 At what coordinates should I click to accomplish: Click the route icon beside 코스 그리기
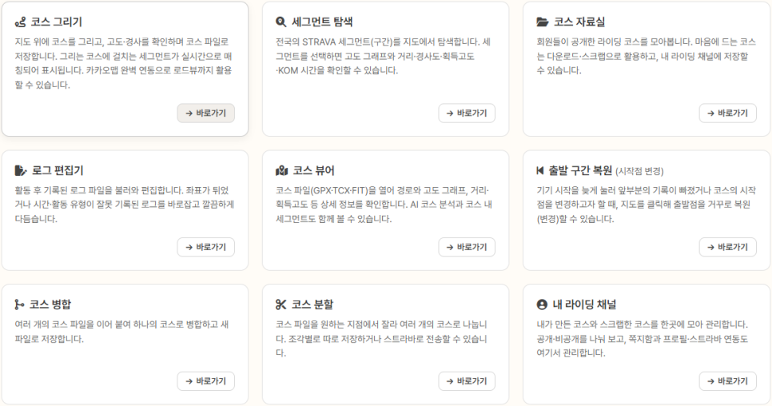pyautogui.click(x=20, y=22)
